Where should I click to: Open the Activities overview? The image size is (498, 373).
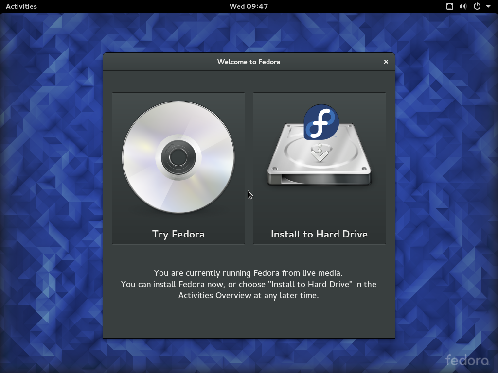(21, 6)
